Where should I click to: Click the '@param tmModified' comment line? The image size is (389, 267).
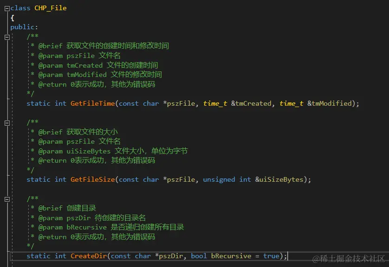click(x=96, y=75)
